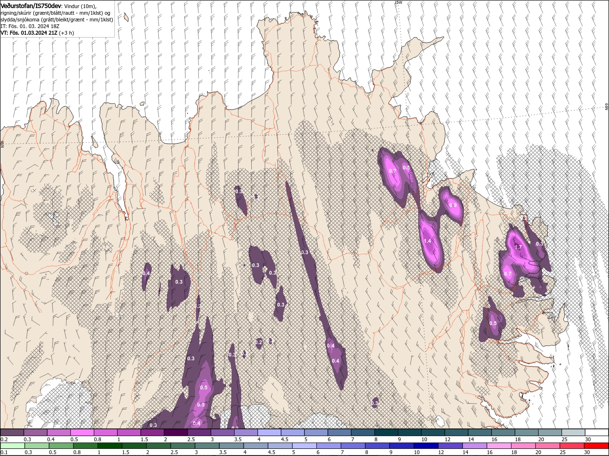This screenshot has height=456, width=609.
Task: Click the 0.9 snowfall value on the map
Action: [453, 206]
